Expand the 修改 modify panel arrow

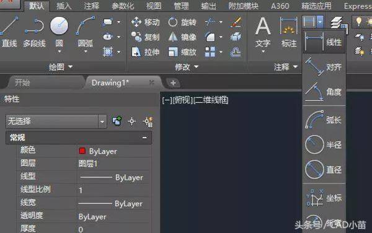(x=196, y=67)
